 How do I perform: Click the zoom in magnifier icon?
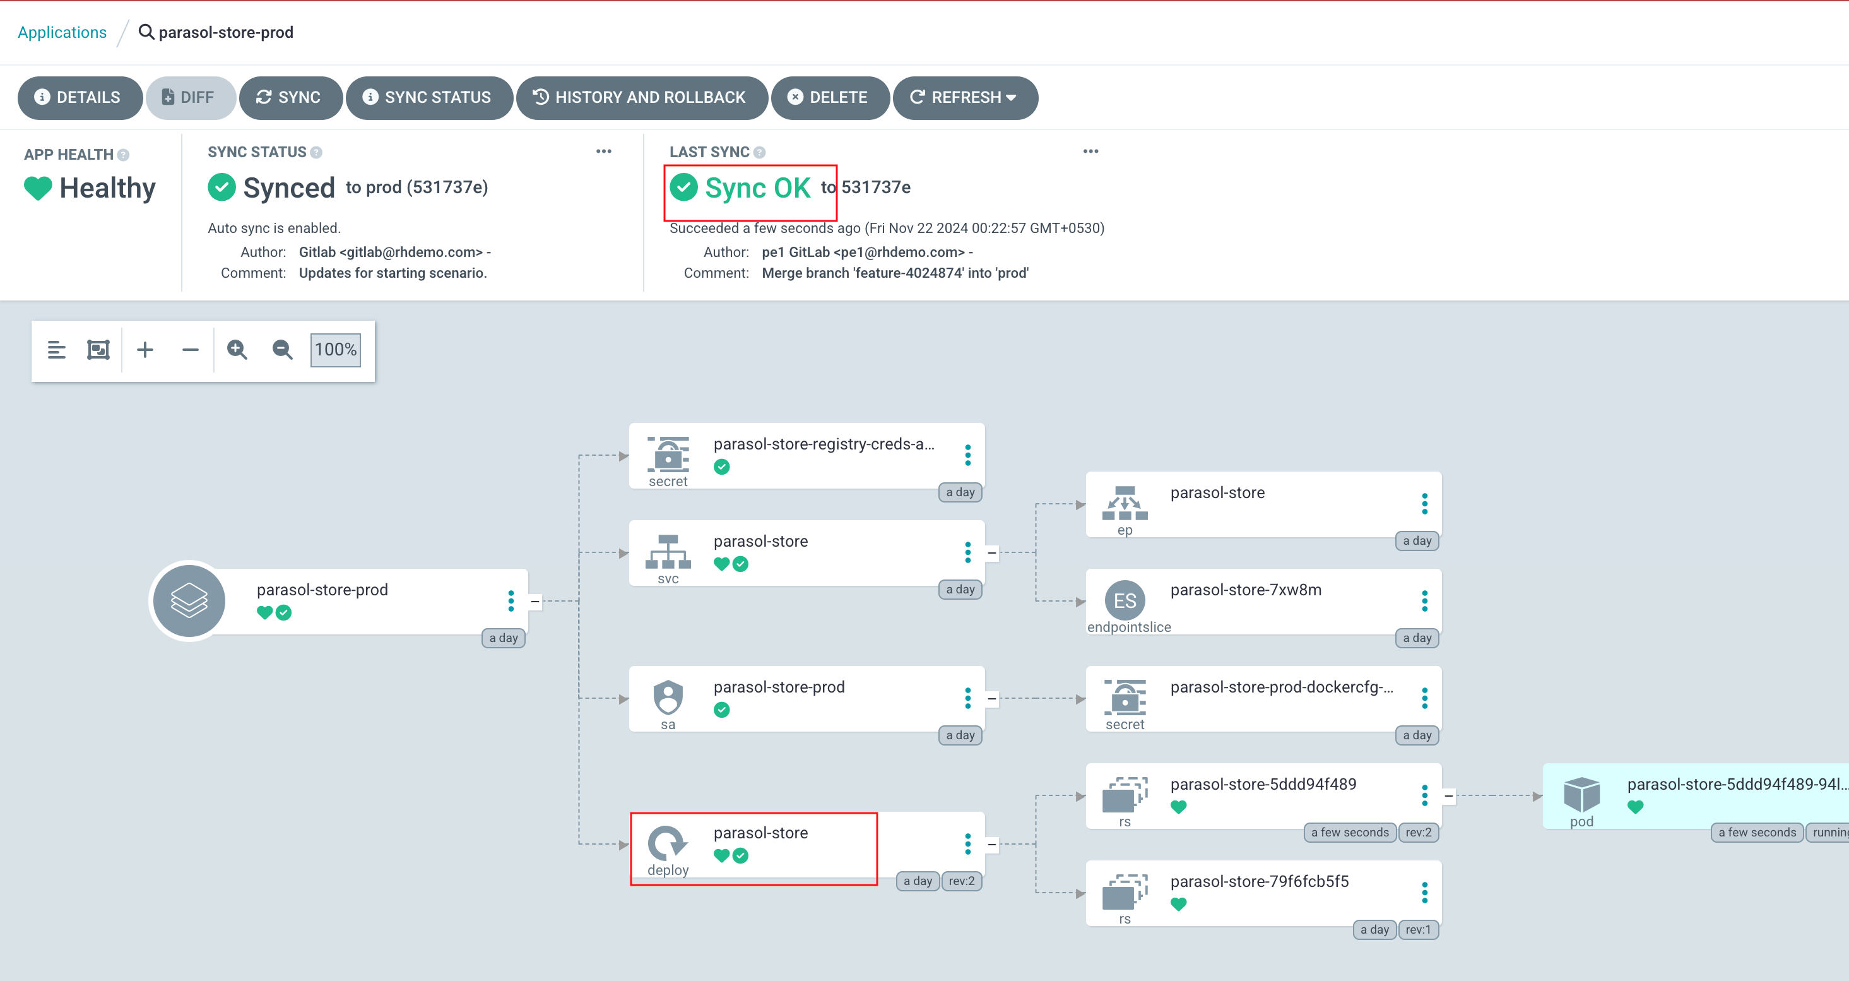(239, 350)
